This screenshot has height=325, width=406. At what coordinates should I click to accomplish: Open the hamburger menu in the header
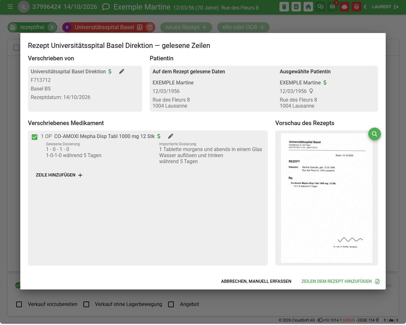click(10, 7)
